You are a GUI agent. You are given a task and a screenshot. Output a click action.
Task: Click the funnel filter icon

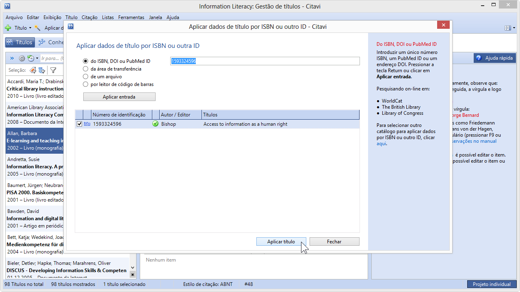tap(53, 70)
